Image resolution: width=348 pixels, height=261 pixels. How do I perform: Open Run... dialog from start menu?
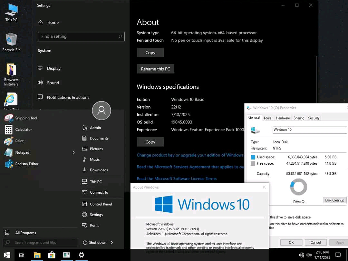coord(91,225)
